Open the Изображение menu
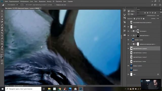This screenshot has height=91, width=162. (25, 2)
